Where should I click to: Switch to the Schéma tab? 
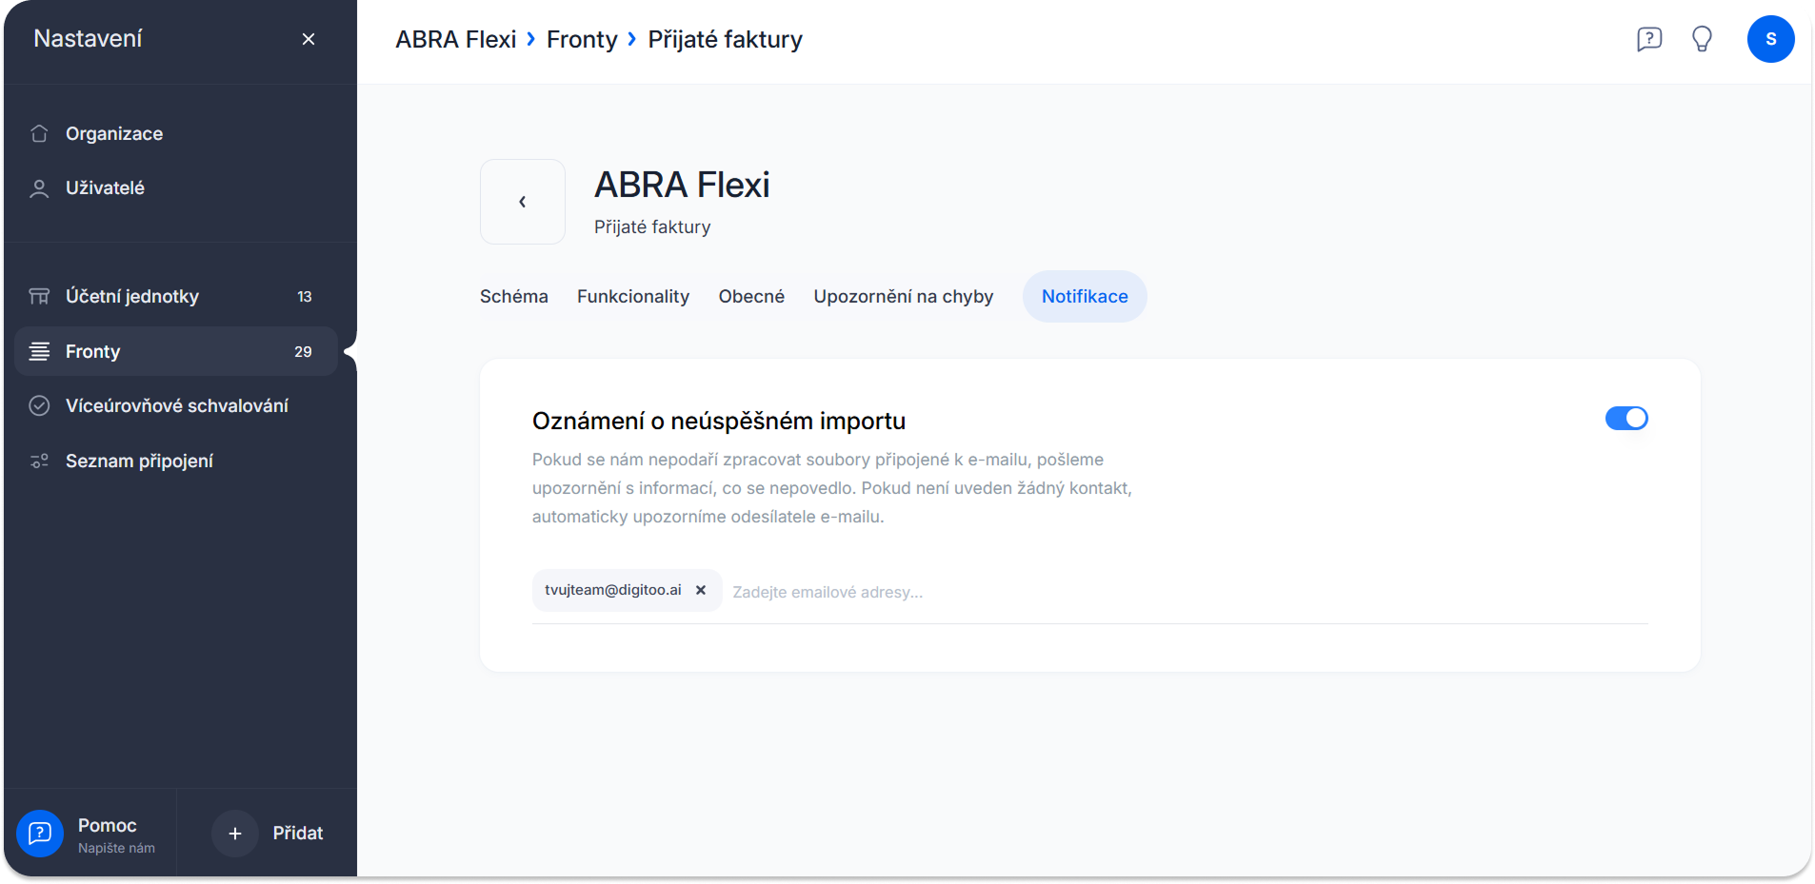click(x=514, y=296)
